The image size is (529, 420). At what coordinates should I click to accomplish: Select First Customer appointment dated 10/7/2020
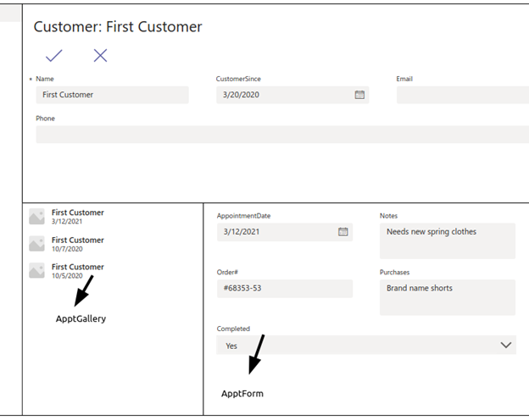pyautogui.click(x=113, y=244)
